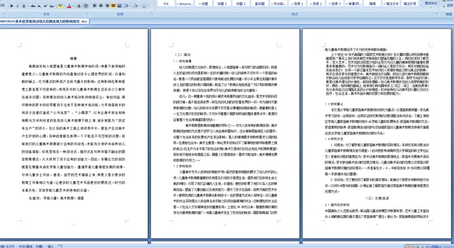This screenshot has height=248, width=454.
Task: Toggle italic formatting
Action: (x=18, y=6)
